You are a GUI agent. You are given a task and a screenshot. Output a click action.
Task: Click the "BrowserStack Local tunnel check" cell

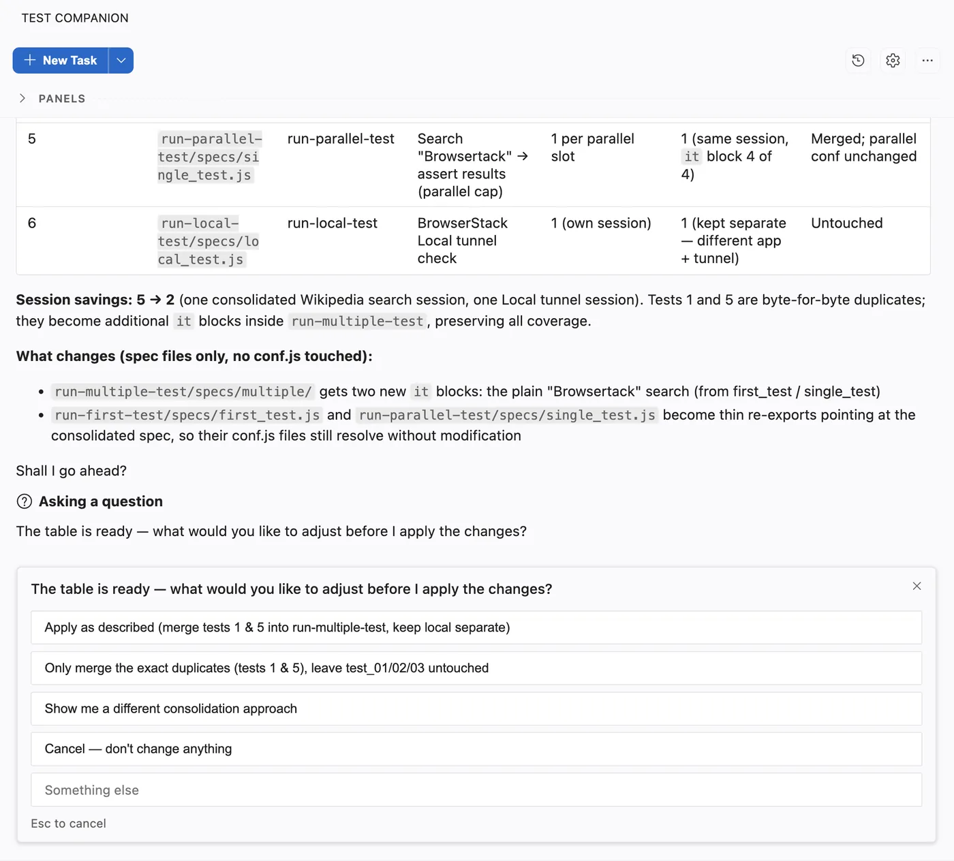tap(463, 241)
